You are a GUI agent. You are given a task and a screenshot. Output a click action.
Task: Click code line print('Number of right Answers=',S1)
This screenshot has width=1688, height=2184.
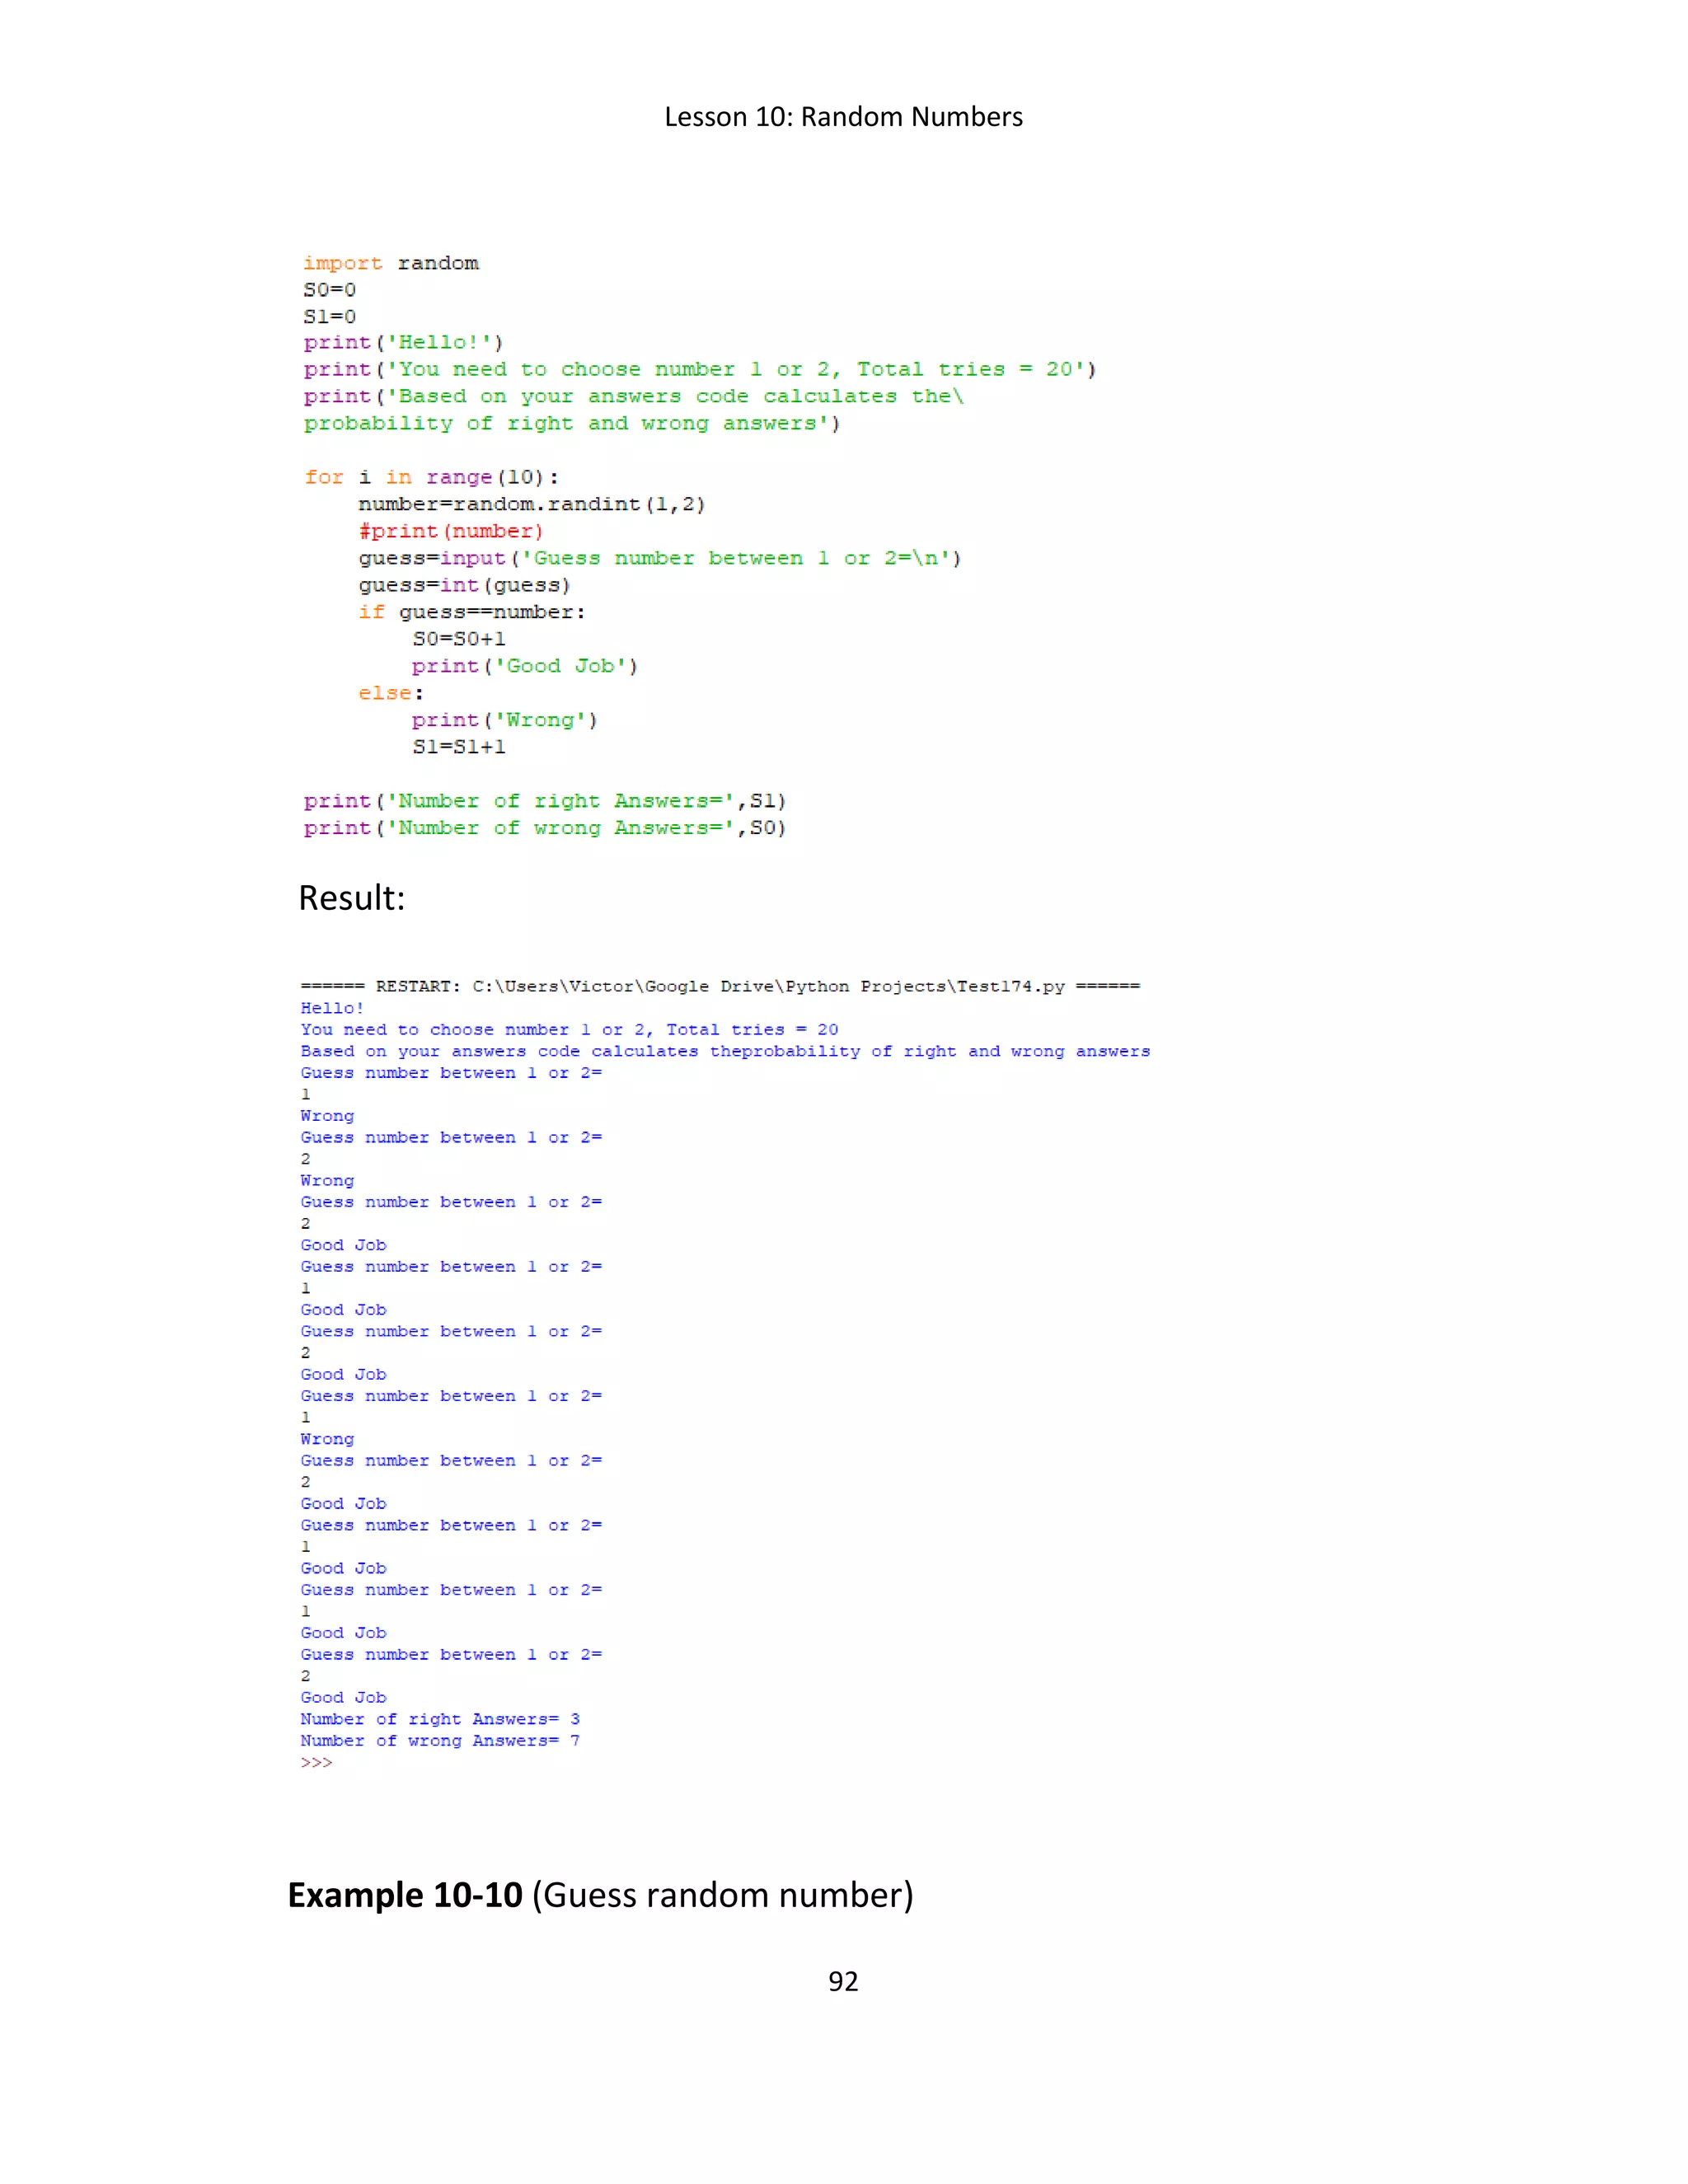point(545,801)
